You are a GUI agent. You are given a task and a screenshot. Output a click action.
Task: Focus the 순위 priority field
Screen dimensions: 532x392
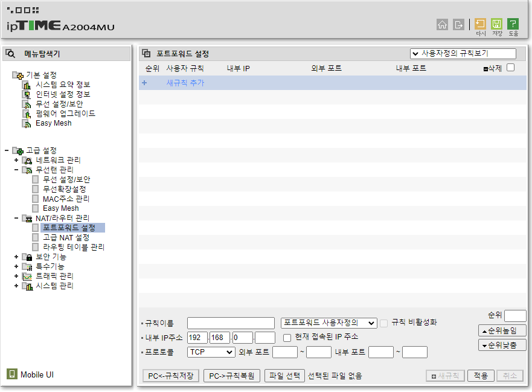tap(515, 316)
